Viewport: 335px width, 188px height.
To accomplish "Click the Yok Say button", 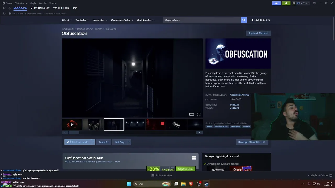I will click(120, 142).
